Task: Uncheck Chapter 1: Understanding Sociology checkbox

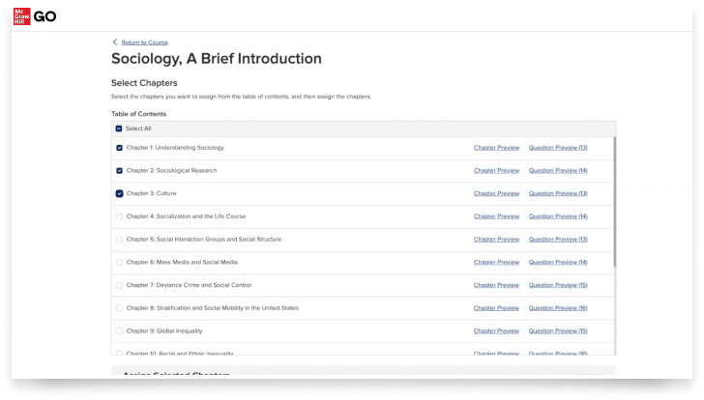Action: coord(120,148)
